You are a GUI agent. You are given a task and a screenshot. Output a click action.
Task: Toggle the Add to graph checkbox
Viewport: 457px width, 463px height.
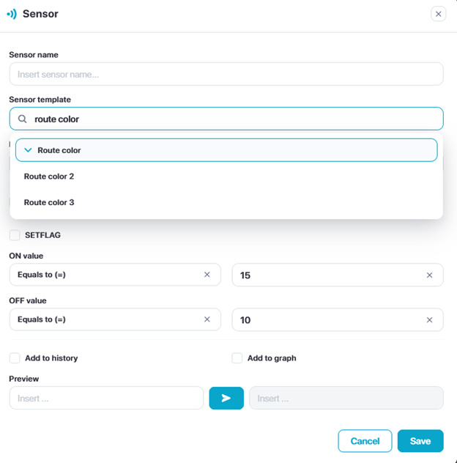point(237,358)
